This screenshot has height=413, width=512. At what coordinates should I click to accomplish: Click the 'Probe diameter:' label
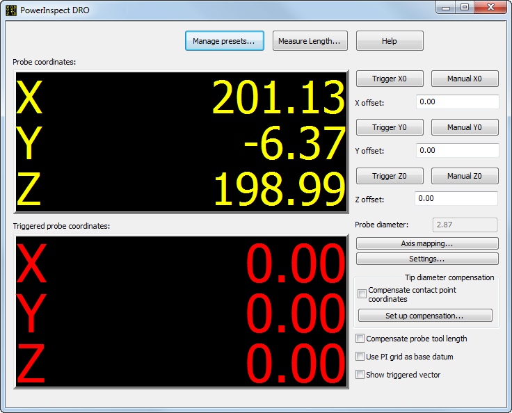381,225
